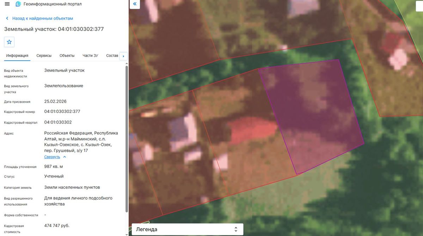423x236 pixels.
Task: Open the Сервисы tab
Action: point(44,56)
